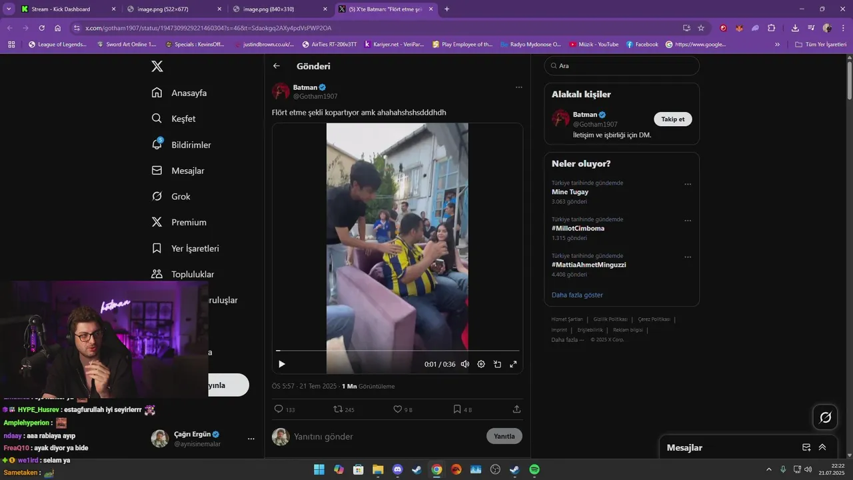853x480 pixels.
Task: Click the browser home button
Action: coord(58,28)
